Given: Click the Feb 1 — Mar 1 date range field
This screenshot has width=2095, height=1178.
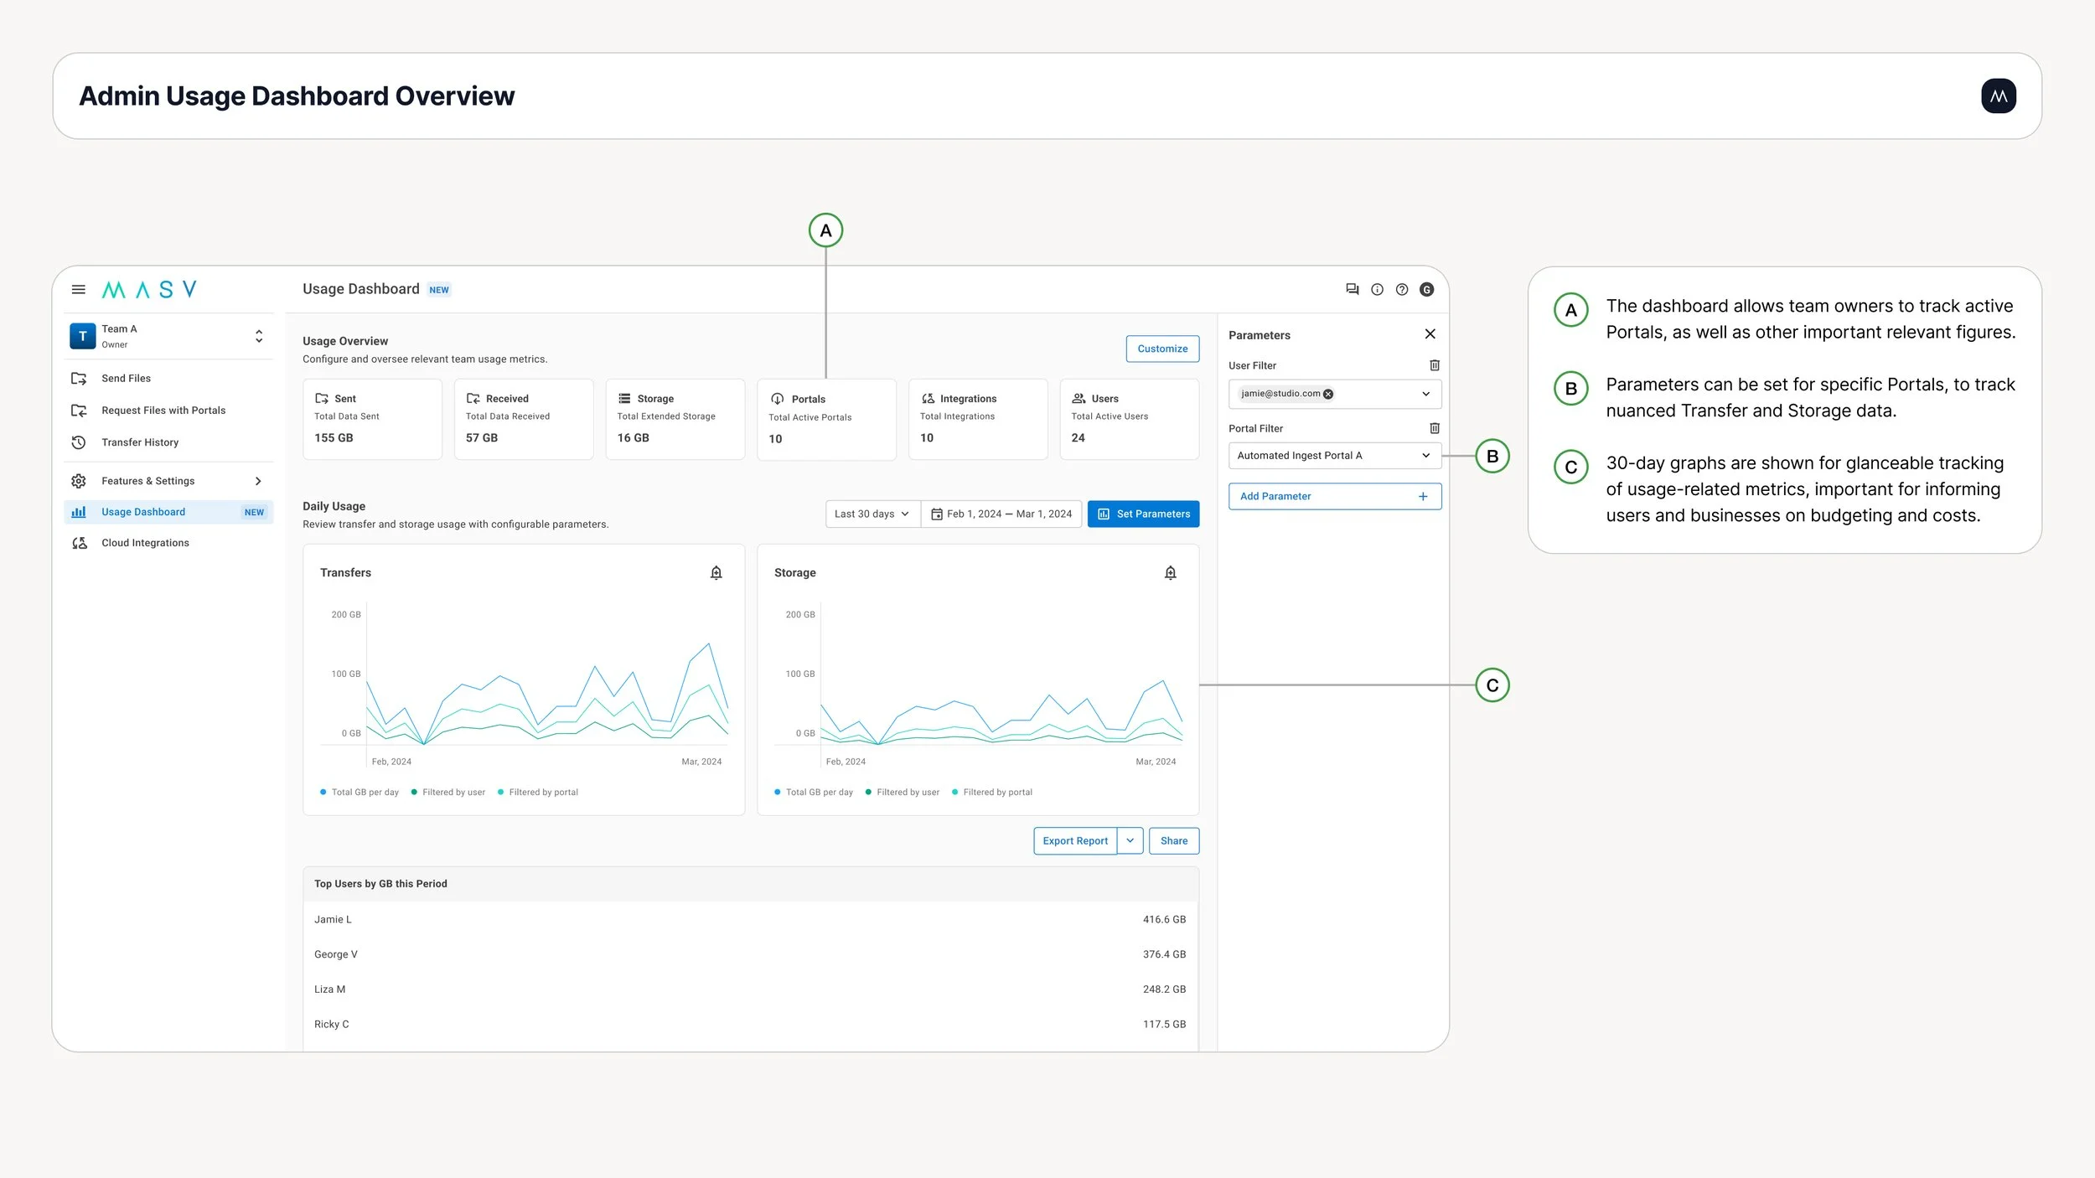Looking at the screenshot, I should pyautogui.click(x=1001, y=514).
